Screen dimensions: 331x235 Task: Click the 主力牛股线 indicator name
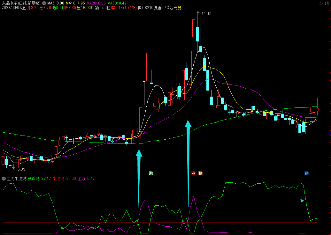[17, 179]
